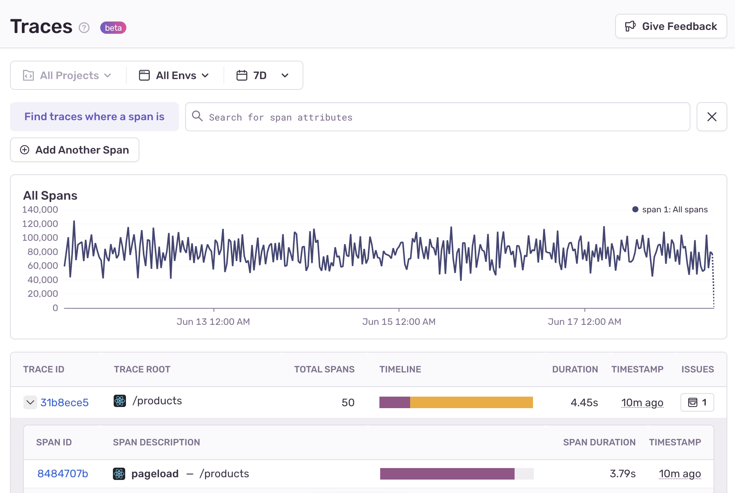This screenshot has width=735, height=493.
Task: Click the beta badge
Action: click(113, 28)
